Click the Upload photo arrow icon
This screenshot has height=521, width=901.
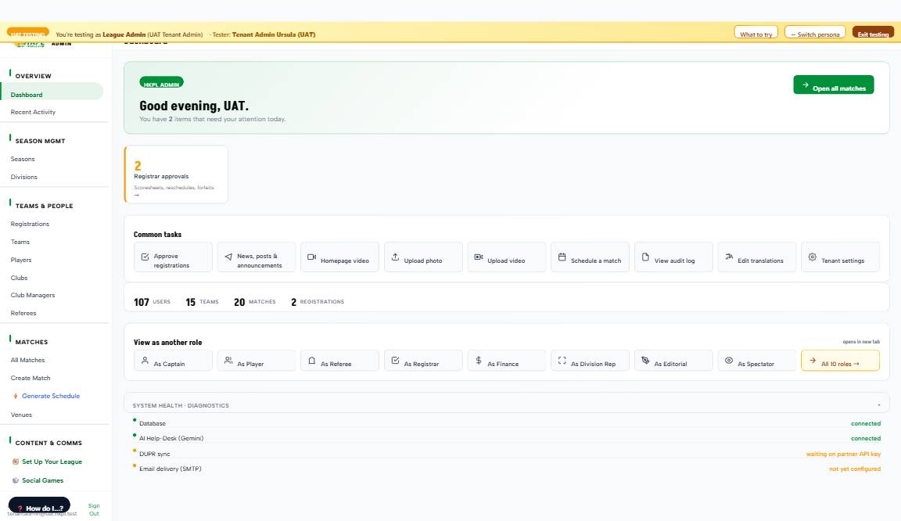click(395, 257)
